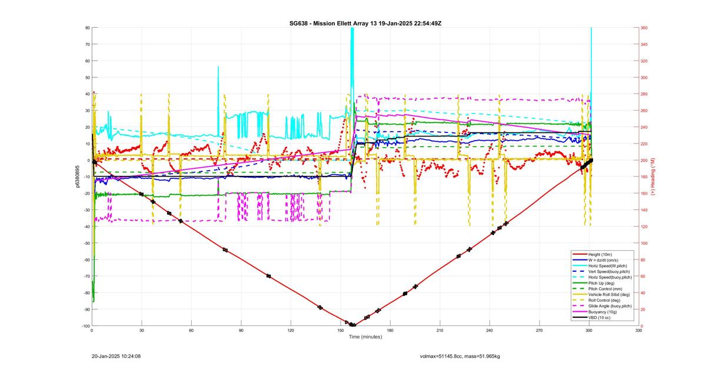Click the right heading-axis tick label '360'

[x=645, y=28]
